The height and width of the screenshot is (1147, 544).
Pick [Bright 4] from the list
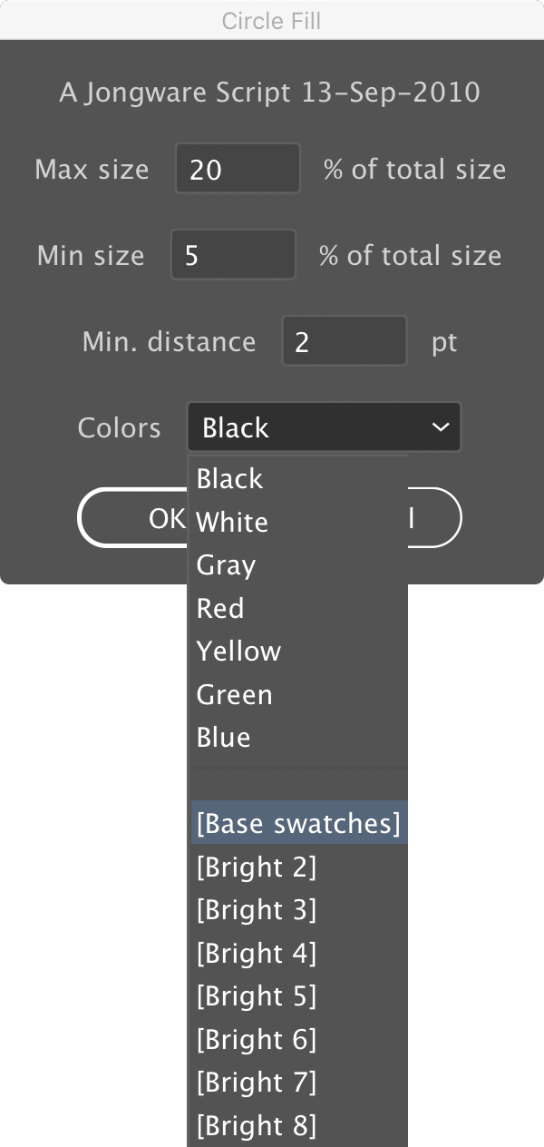click(x=257, y=953)
